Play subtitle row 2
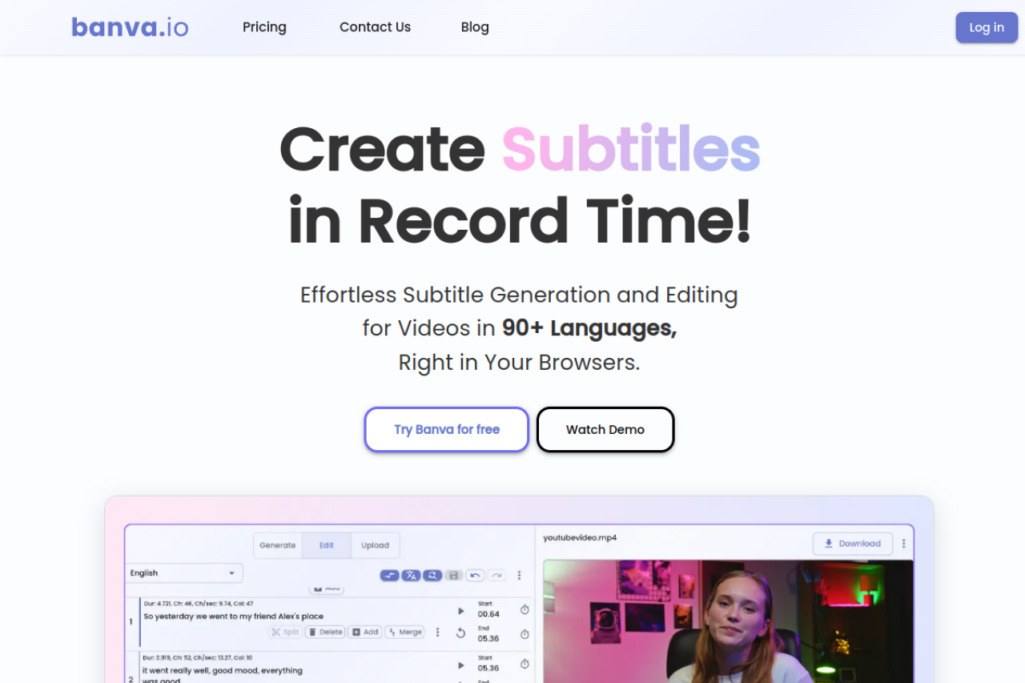 460,665
